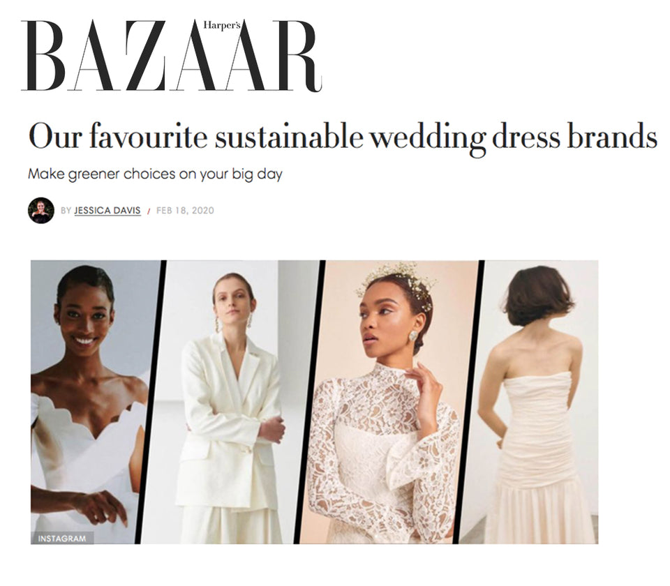The height and width of the screenshot is (586, 670).
Task: Click the red slash between author and date
Action: coord(149,211)
